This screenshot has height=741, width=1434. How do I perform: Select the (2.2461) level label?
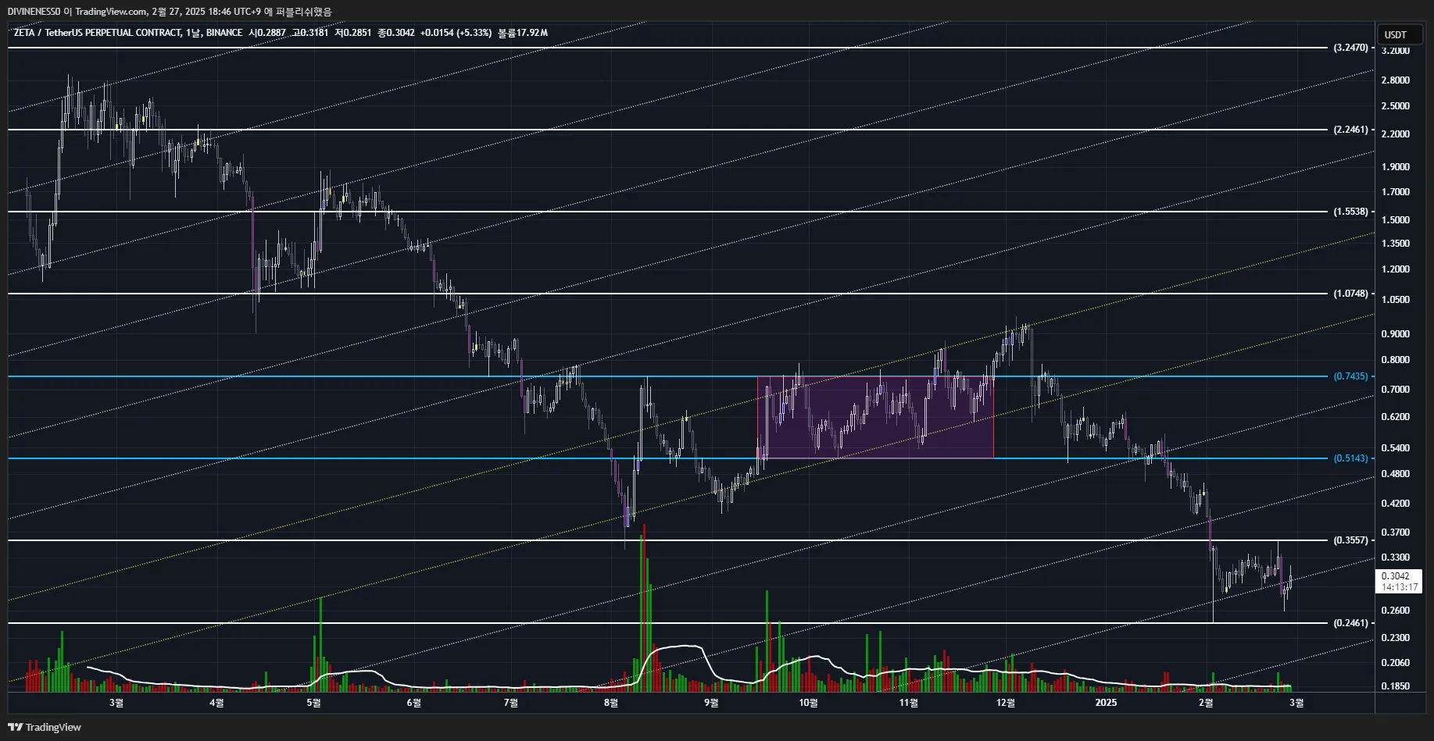coord(1351,130)
